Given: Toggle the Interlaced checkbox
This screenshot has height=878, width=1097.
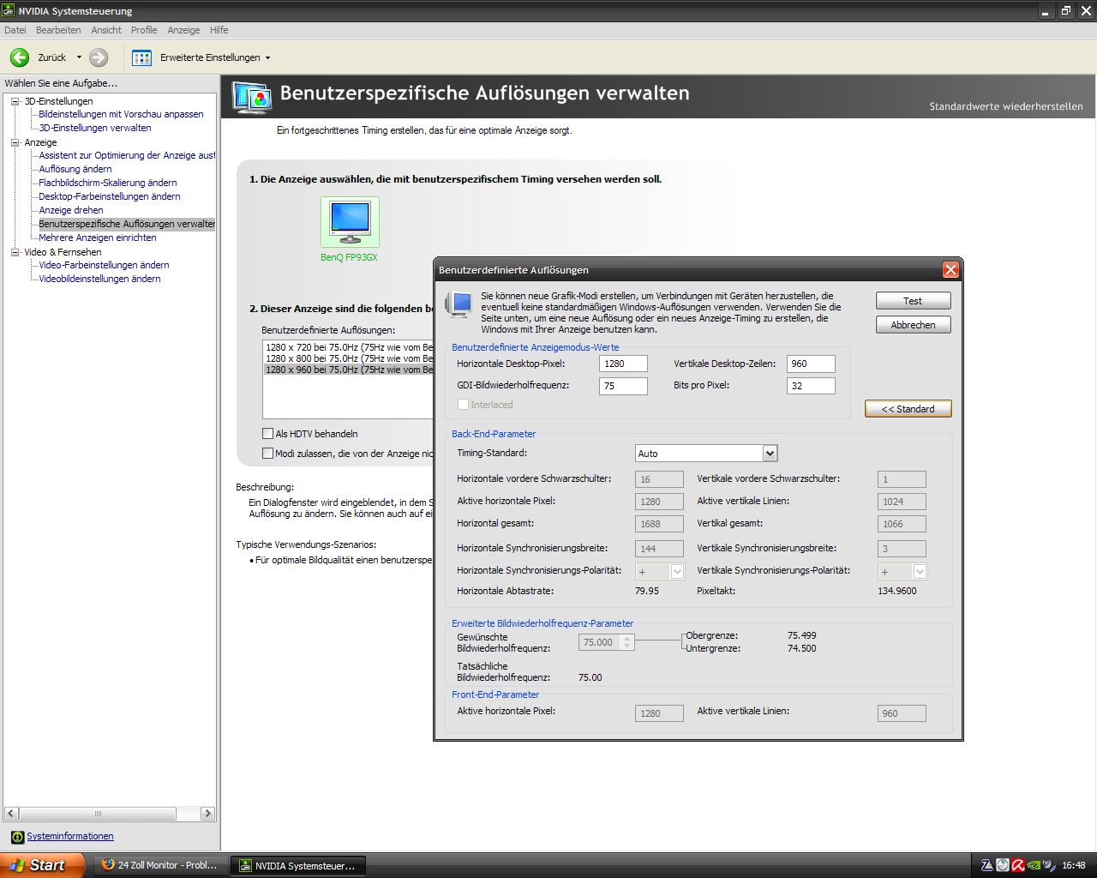Looking at the screenshot, I should click(463, 405).
